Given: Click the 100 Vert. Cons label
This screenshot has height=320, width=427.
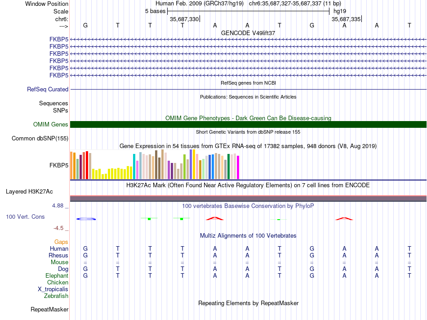Looking at the screenshot, I should [x=25, y=216].
